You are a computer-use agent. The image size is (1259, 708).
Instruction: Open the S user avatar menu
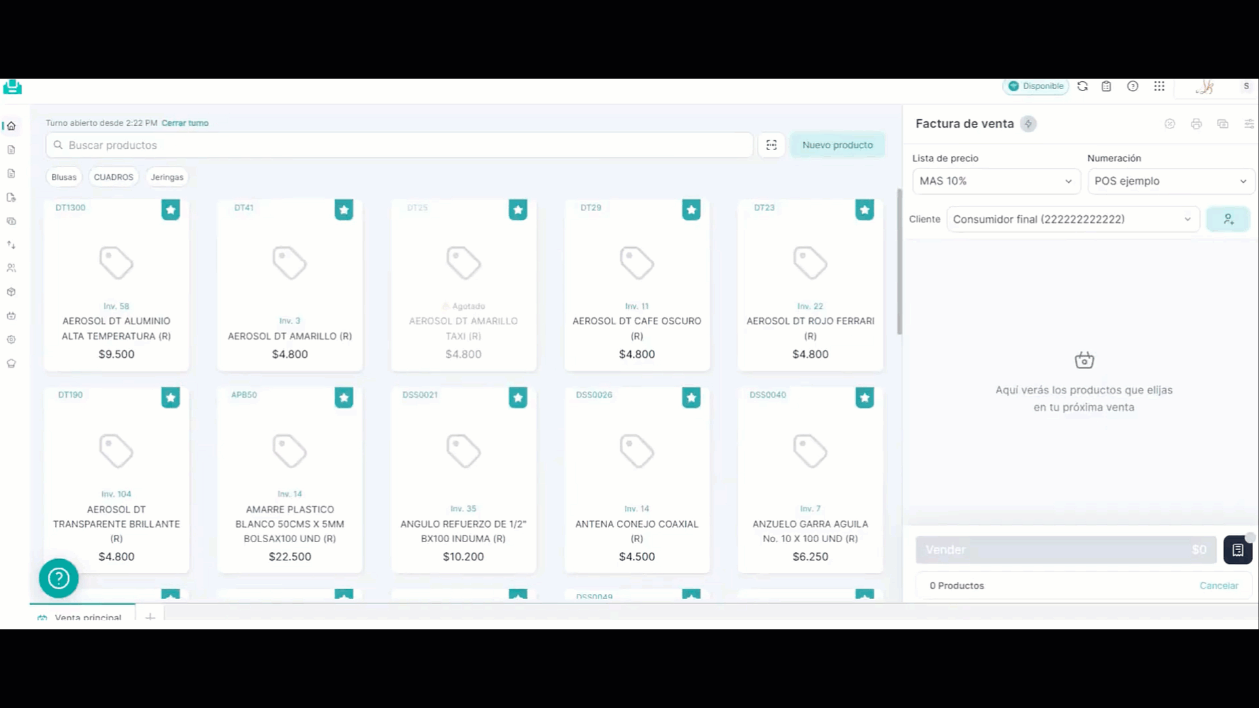pyautogui.click(x=1246, y=86)
